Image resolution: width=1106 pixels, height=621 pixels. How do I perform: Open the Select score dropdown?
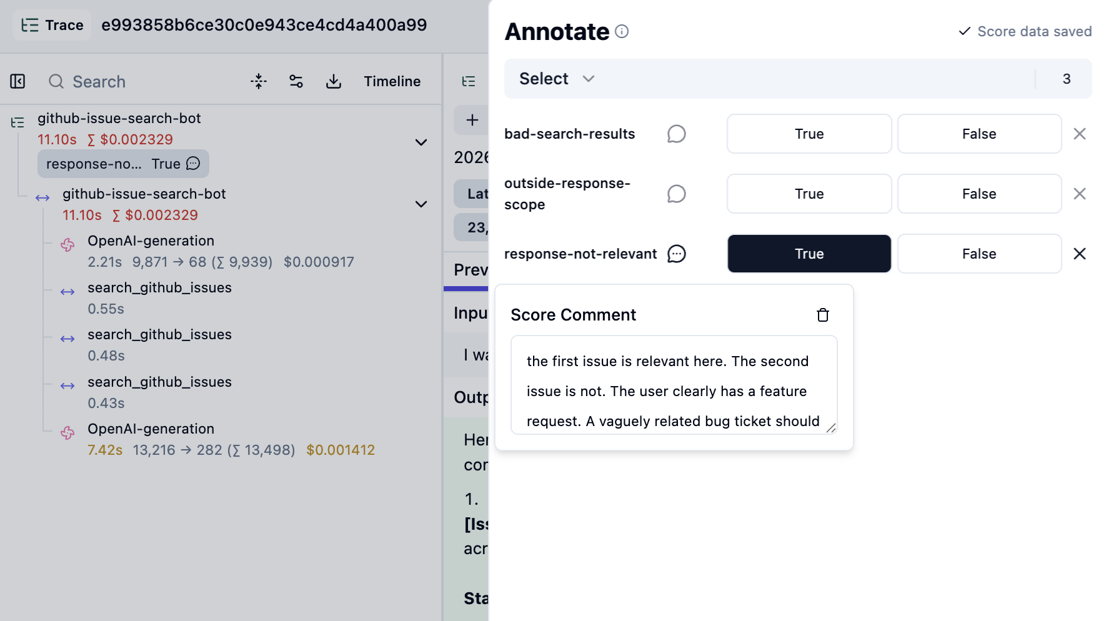[x=555, y=79]
